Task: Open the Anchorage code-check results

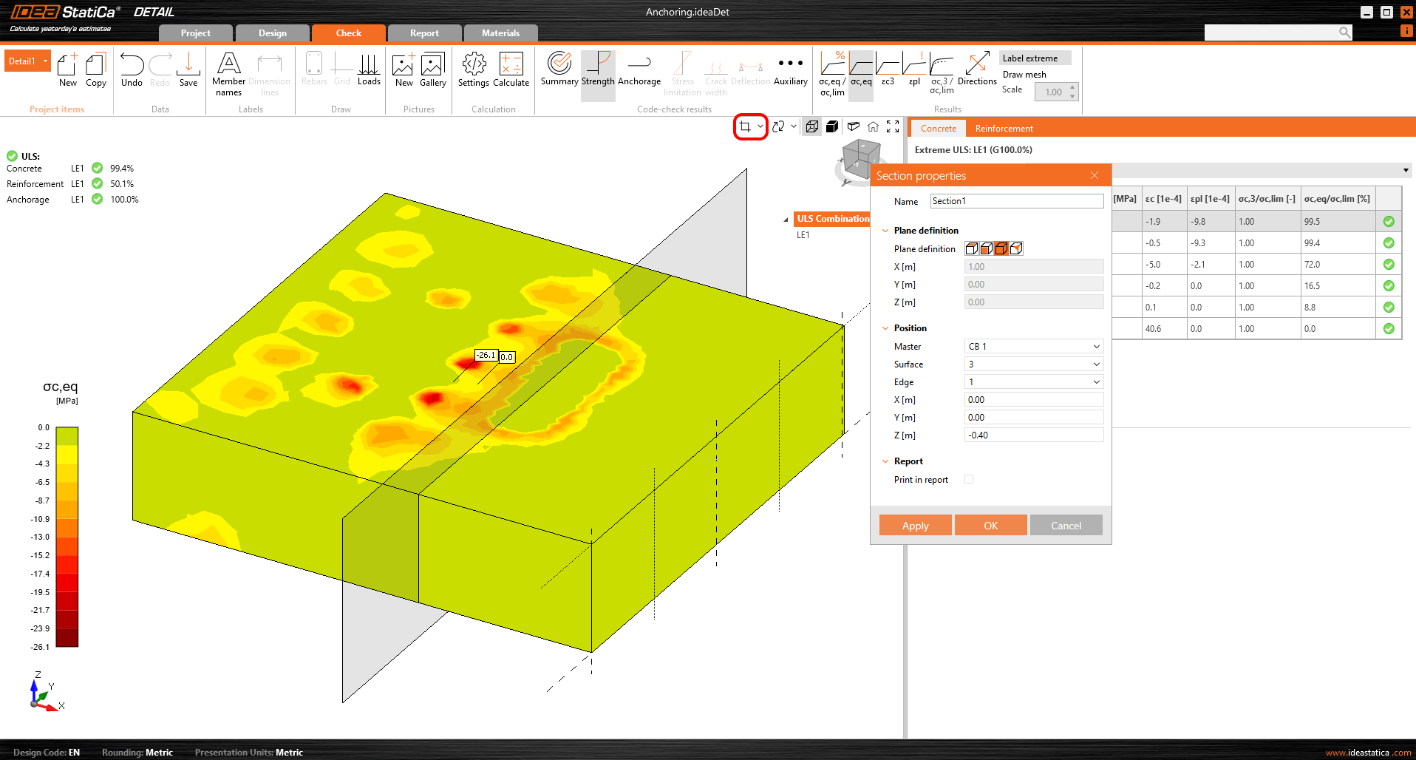Action: pyautogui.click(x=639, y=69)
